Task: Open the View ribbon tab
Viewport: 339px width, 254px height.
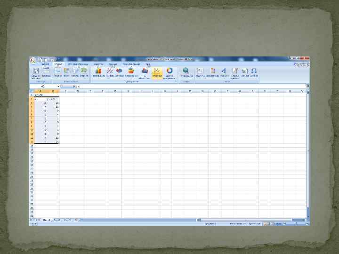Action: [x=148, y=64]
